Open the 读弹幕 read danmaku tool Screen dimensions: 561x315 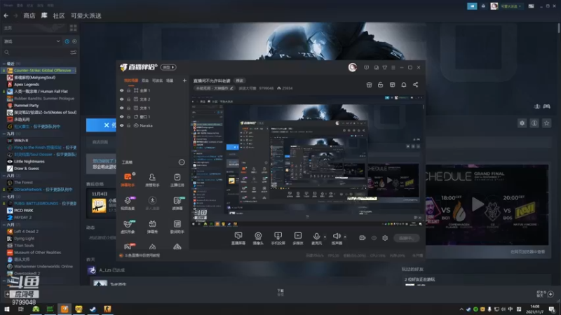(177, 203)
